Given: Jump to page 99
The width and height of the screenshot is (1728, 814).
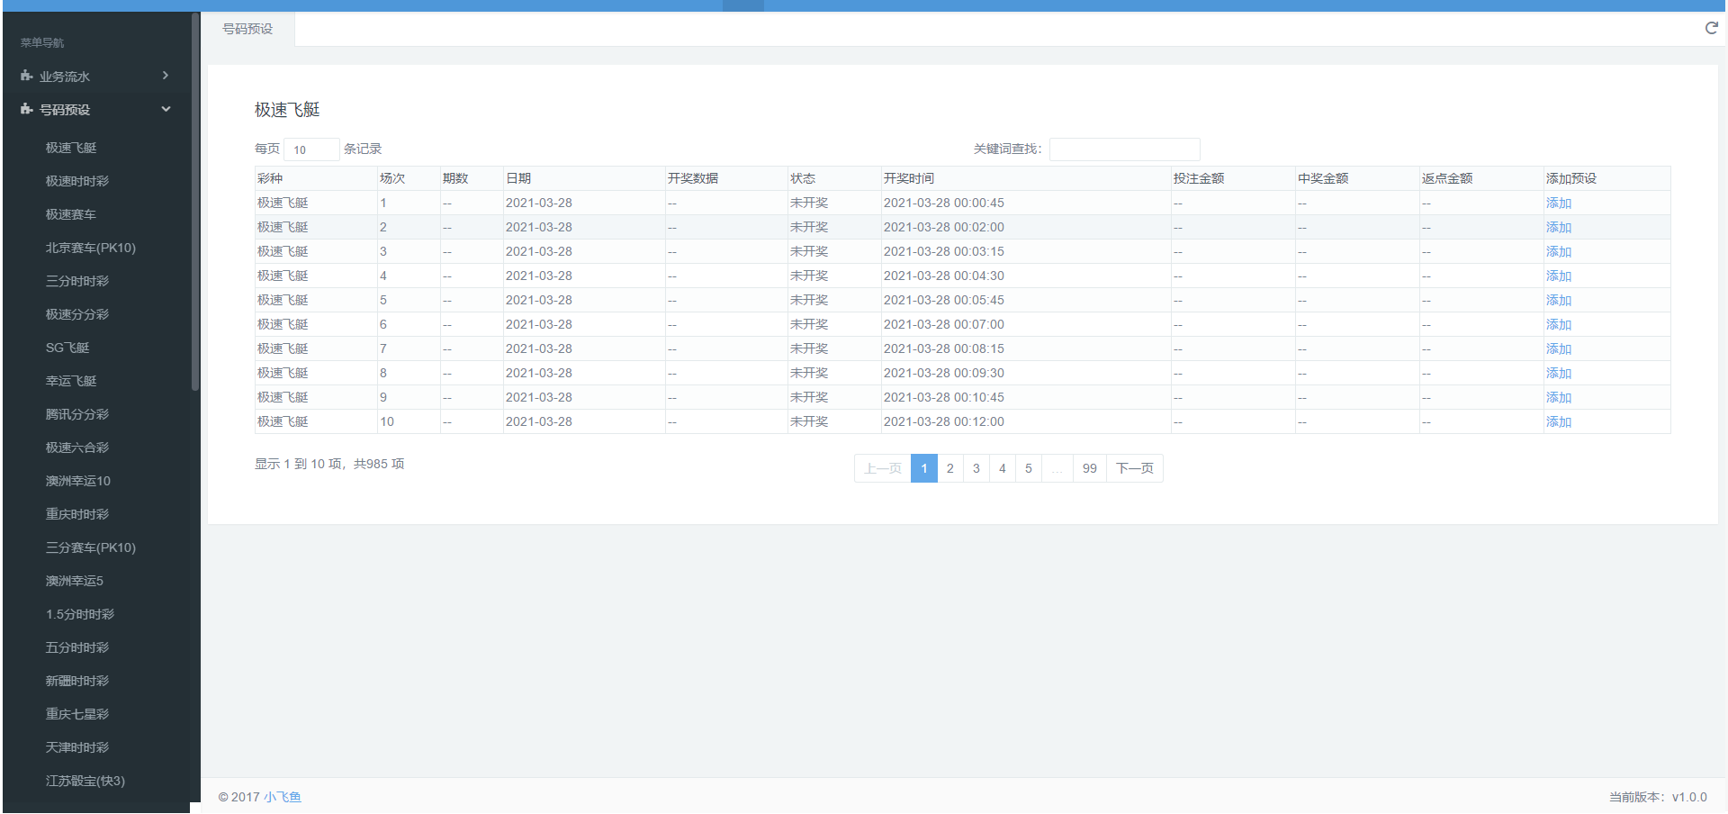Looking at the screenshot, I should (1089, 468).
